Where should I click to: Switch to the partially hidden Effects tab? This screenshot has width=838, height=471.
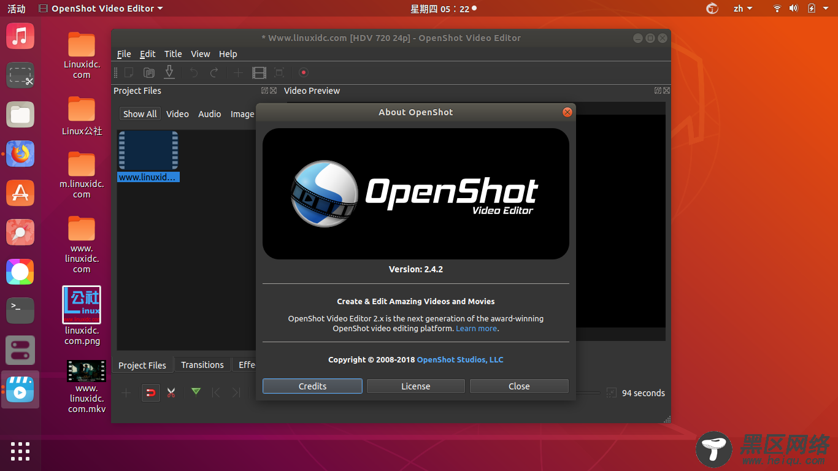coord(245,364)
